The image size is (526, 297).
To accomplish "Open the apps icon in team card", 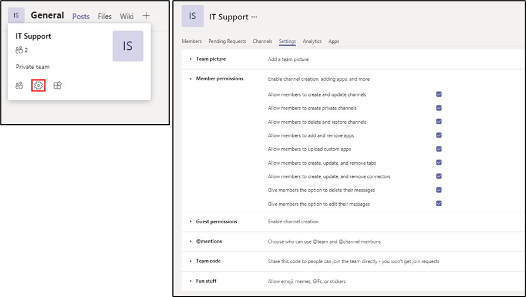I will [58, 86].
